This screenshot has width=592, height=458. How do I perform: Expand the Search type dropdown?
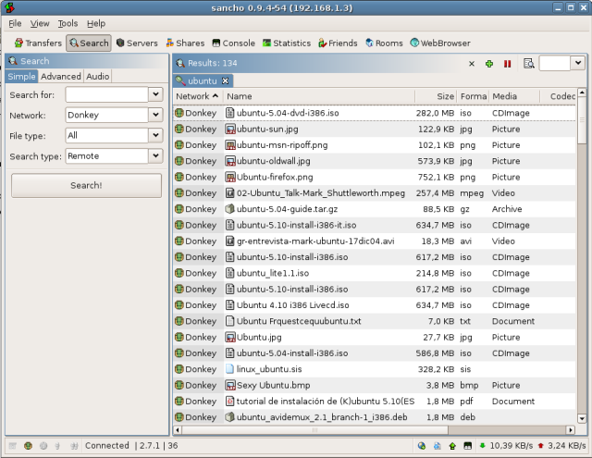tap(154, 156)
